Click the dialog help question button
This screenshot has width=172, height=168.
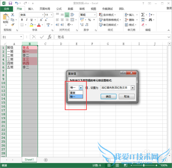click(123, 73)
